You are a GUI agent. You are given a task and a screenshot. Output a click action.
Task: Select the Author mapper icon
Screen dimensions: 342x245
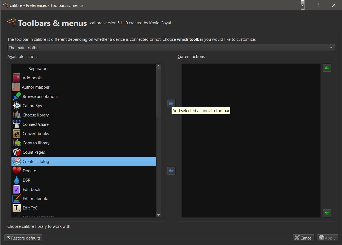coord(16,87)
